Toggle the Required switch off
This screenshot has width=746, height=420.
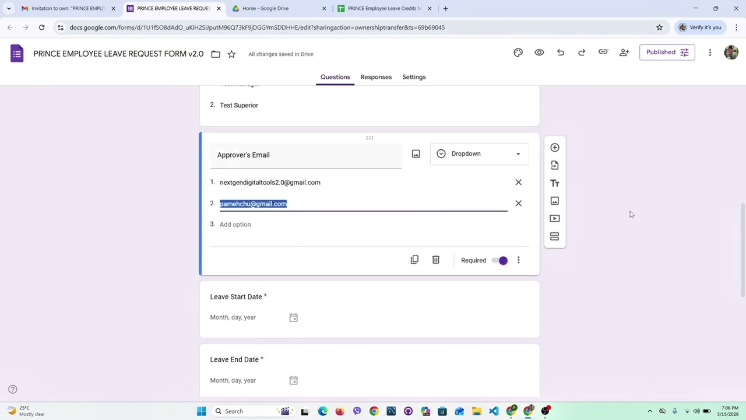pos(499,260)
